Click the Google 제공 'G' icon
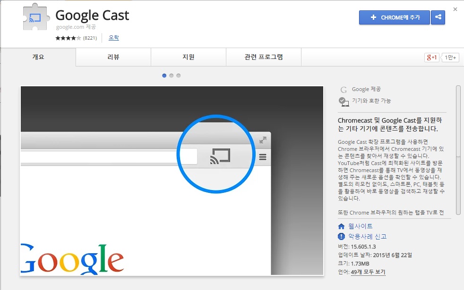464x290 pixels. click(x=344, y=89)
